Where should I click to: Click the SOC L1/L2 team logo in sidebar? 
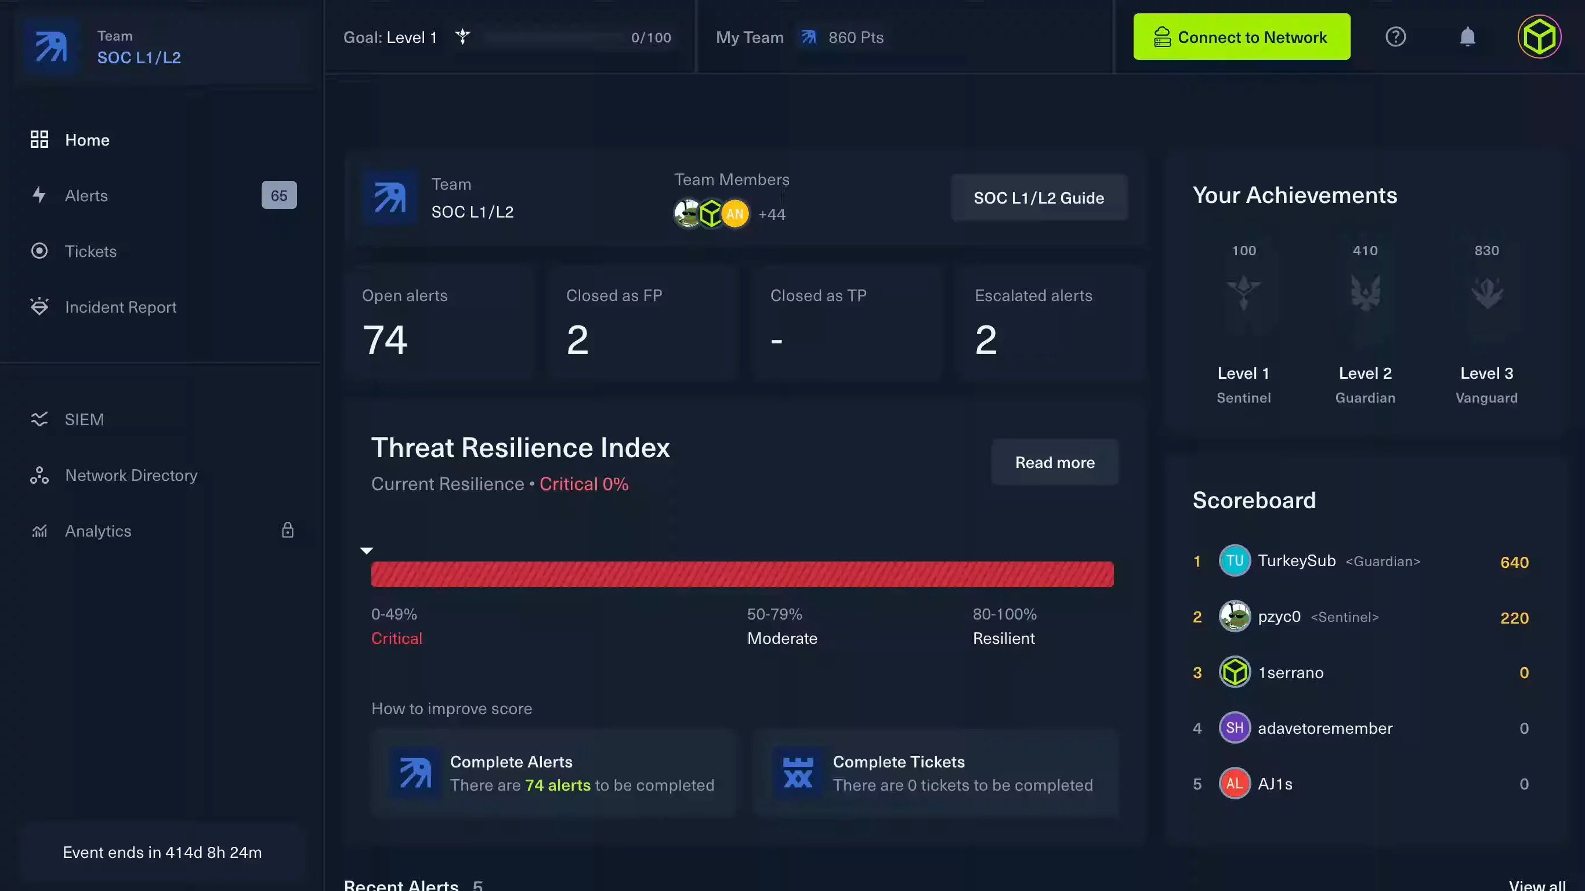(x=51, y=47)
